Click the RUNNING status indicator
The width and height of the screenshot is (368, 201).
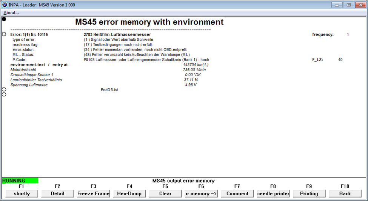(20, 181)
